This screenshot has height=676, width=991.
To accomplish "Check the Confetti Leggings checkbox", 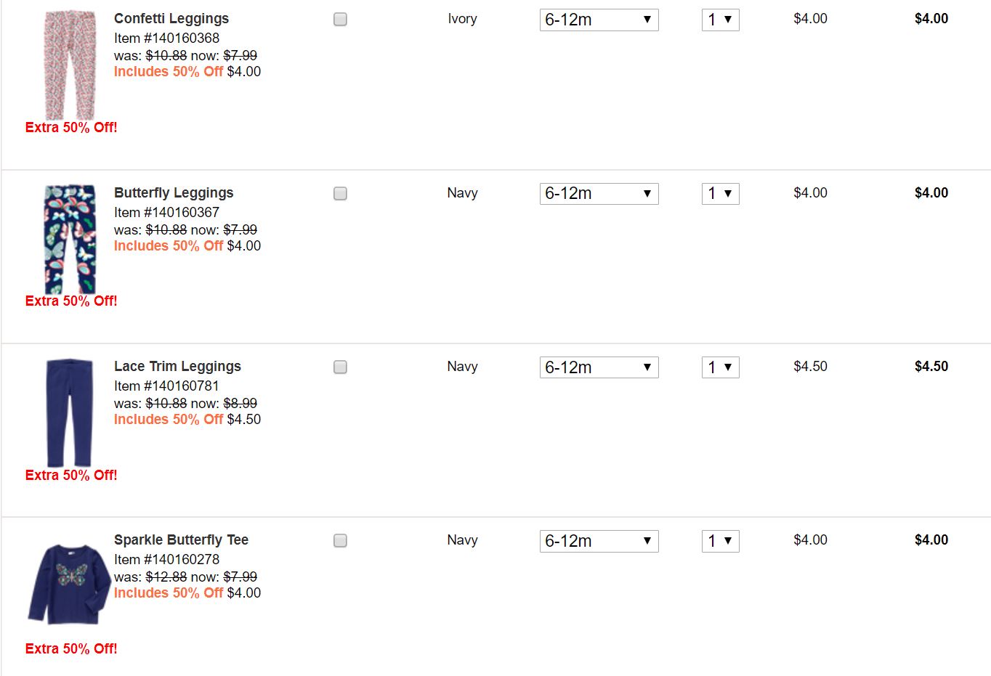I will 340,20.
